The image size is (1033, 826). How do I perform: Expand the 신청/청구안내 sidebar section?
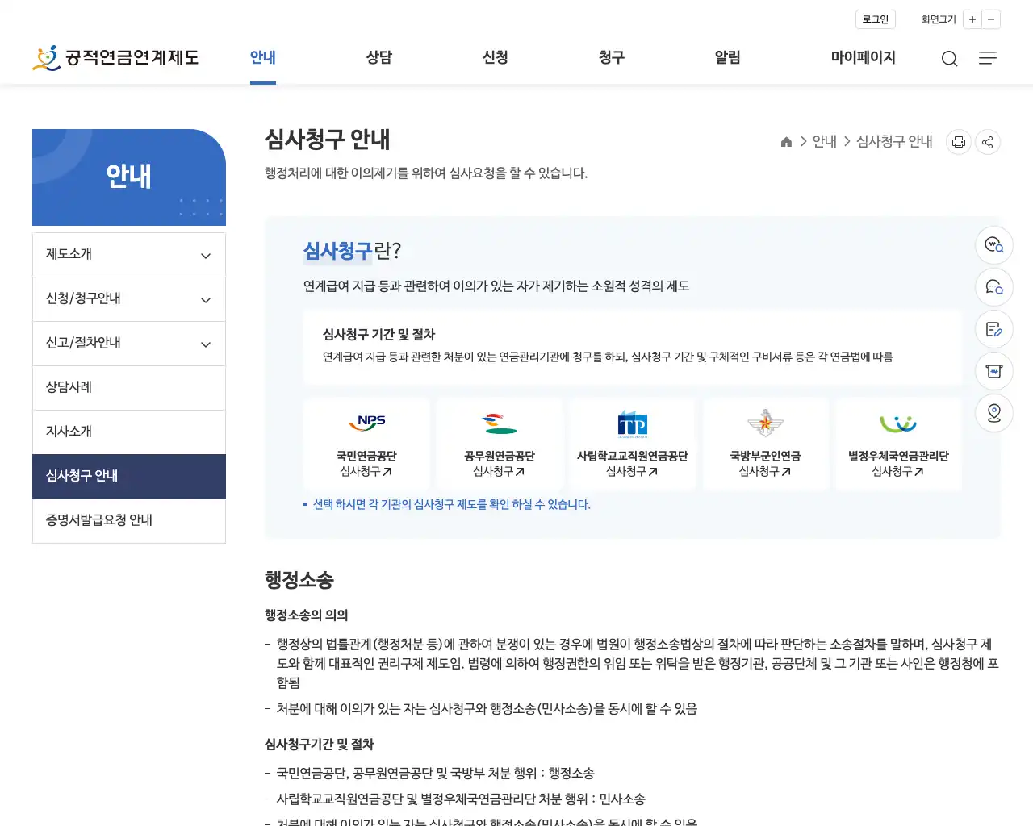pyautogui.click(x=129, y=298)
